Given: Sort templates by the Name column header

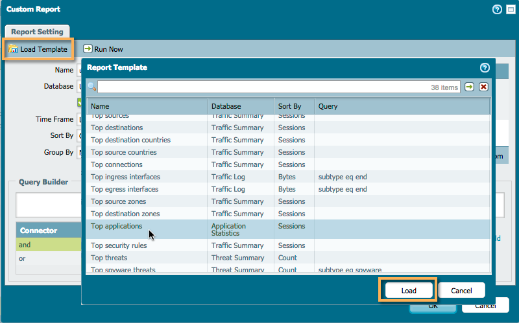Looking at the screenshot, I should (147, 106).
